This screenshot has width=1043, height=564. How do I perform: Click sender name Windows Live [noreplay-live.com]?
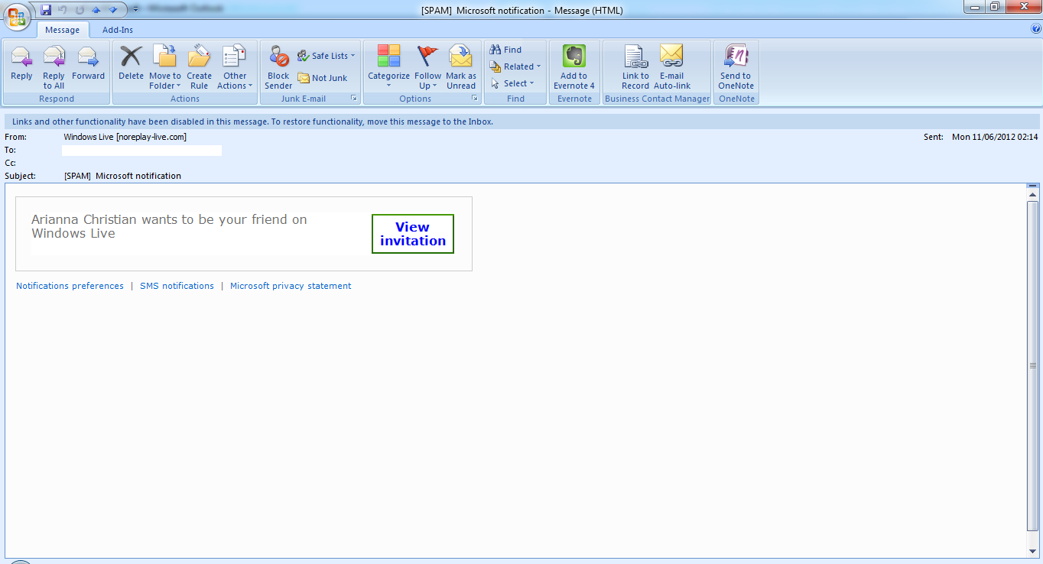[x=125, y=137]
